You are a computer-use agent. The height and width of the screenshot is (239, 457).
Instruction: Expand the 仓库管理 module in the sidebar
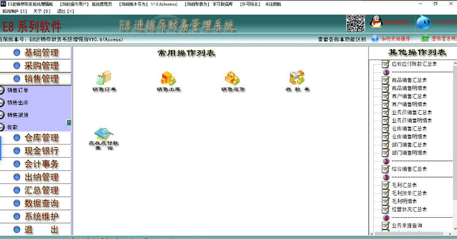(x=35, y=138)
